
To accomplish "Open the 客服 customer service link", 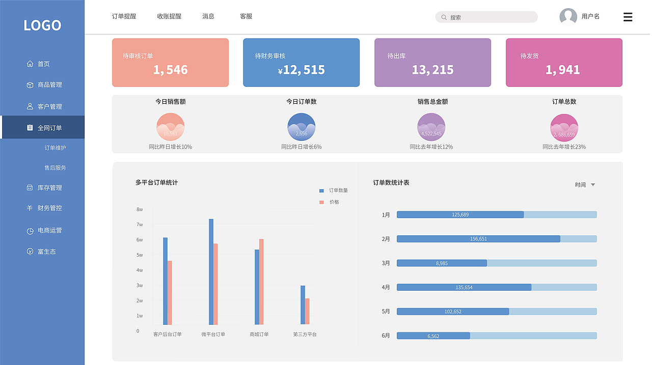I will tap(246, 16).
